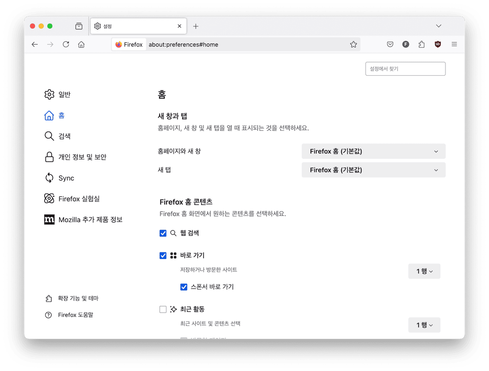Open the 최근 활동 row count dropdown
489x371 pixels.
[424, 325]
